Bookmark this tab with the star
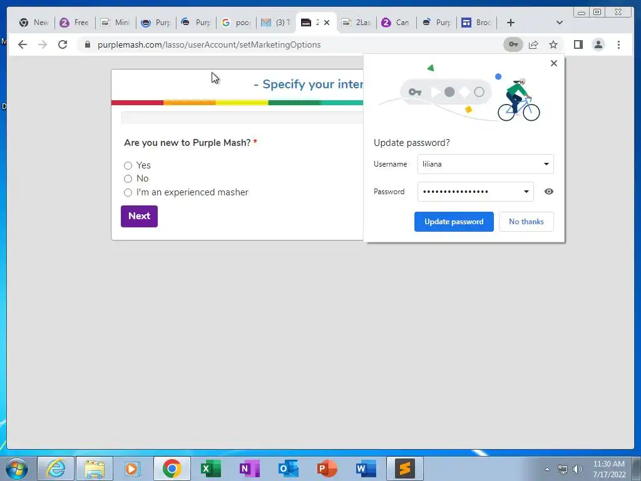 pyautogui.click(x=553, y=44)
